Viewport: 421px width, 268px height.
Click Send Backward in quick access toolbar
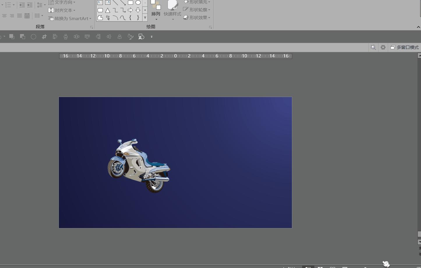coord(22,37)
